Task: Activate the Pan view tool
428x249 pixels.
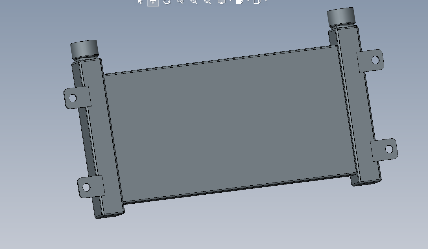Action: click(153, 2)
